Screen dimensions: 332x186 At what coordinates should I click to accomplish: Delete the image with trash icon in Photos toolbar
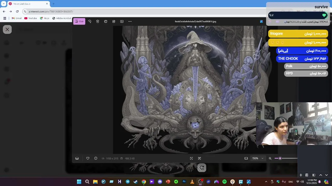98,21
